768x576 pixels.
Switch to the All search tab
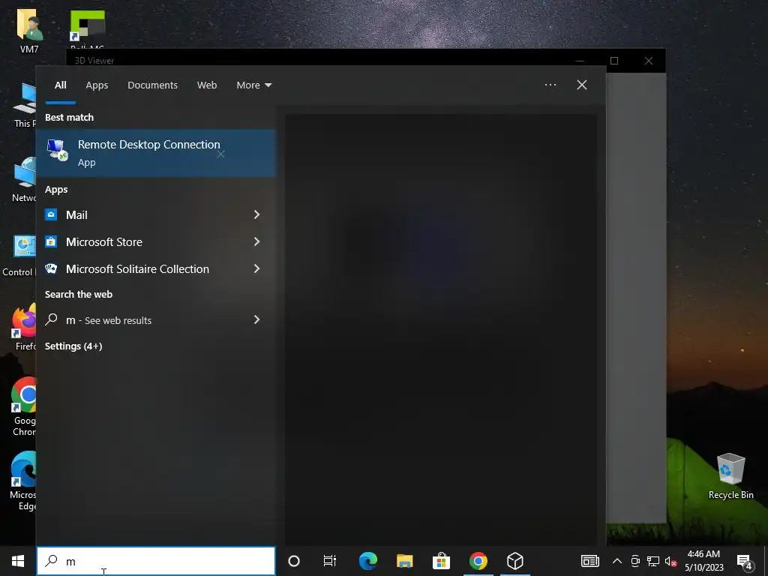[60, 85]
